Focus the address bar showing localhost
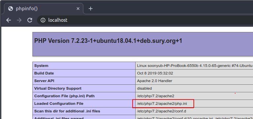 145,20
